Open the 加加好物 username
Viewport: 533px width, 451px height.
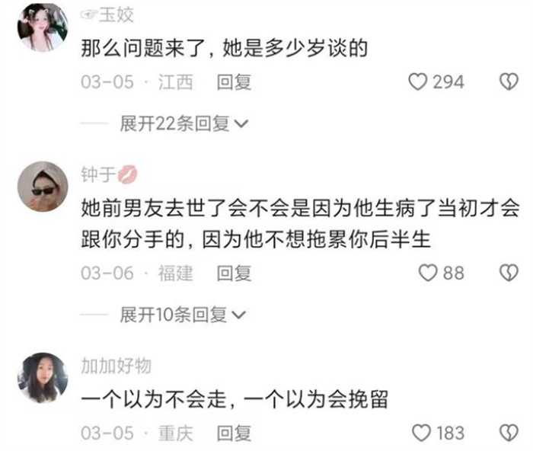[116, 366]
